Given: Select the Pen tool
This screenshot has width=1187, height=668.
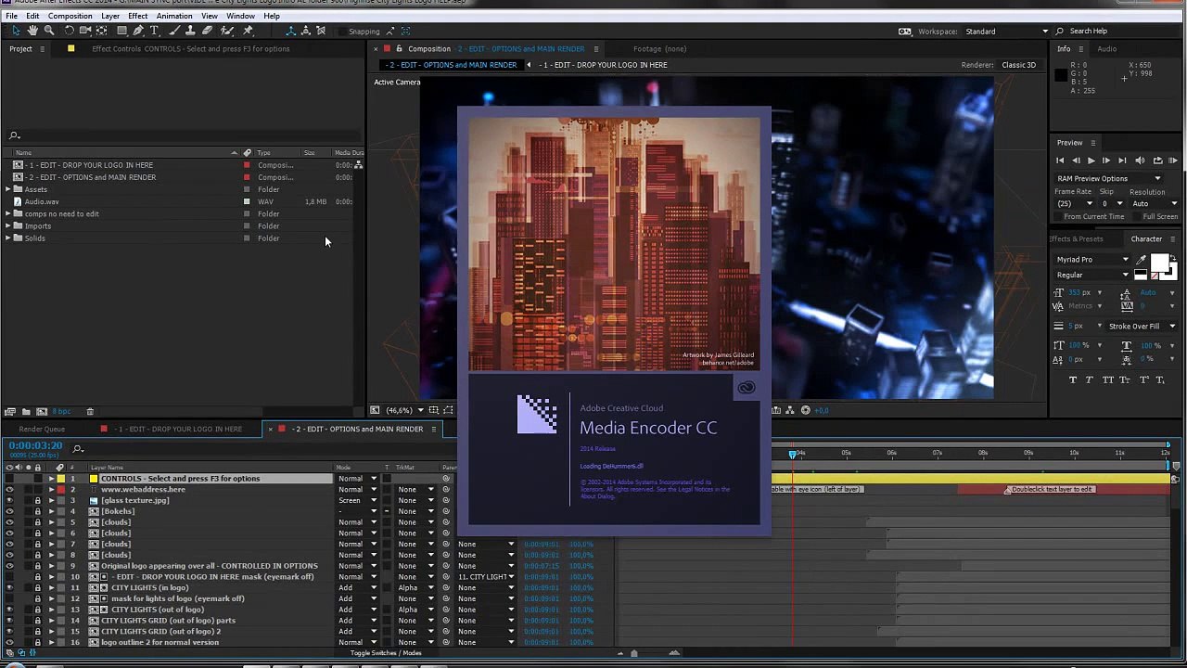Looking at the screenshot, I should pyautogui.click(x=138, y=31).
